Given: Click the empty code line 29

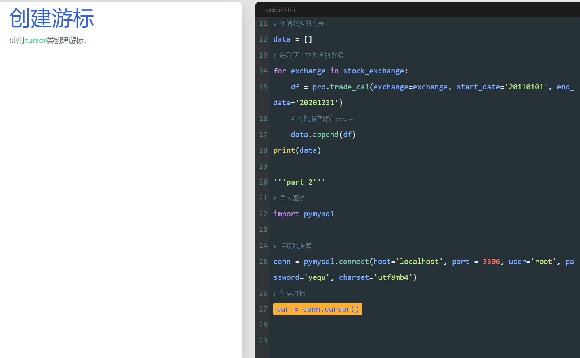Looking at the screenshot, I should click(424, 341).
